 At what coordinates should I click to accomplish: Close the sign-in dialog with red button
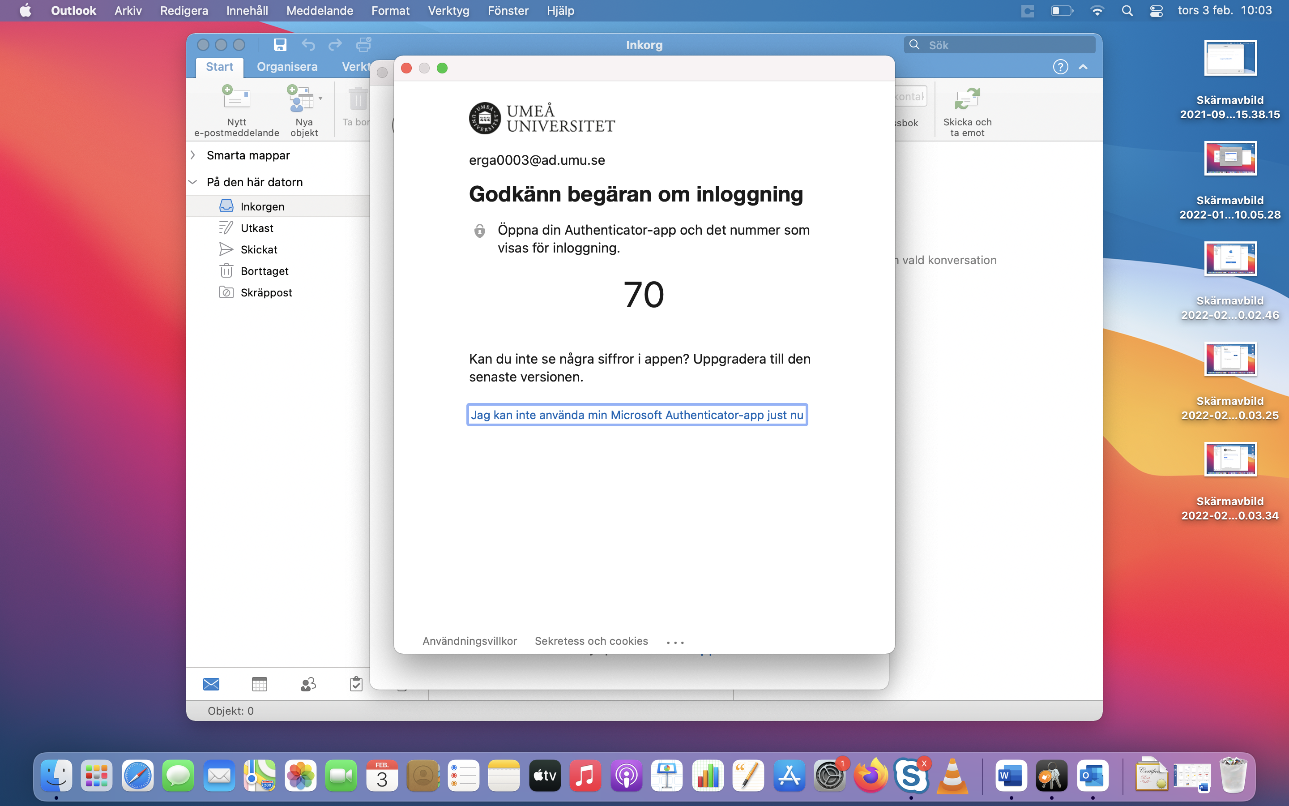pyautogui.click(x=406, y=68)
